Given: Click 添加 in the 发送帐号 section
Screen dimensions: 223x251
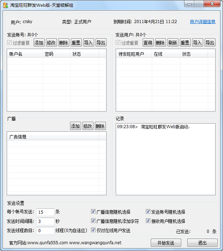Looking at the screenshot, I should [39, 43].
